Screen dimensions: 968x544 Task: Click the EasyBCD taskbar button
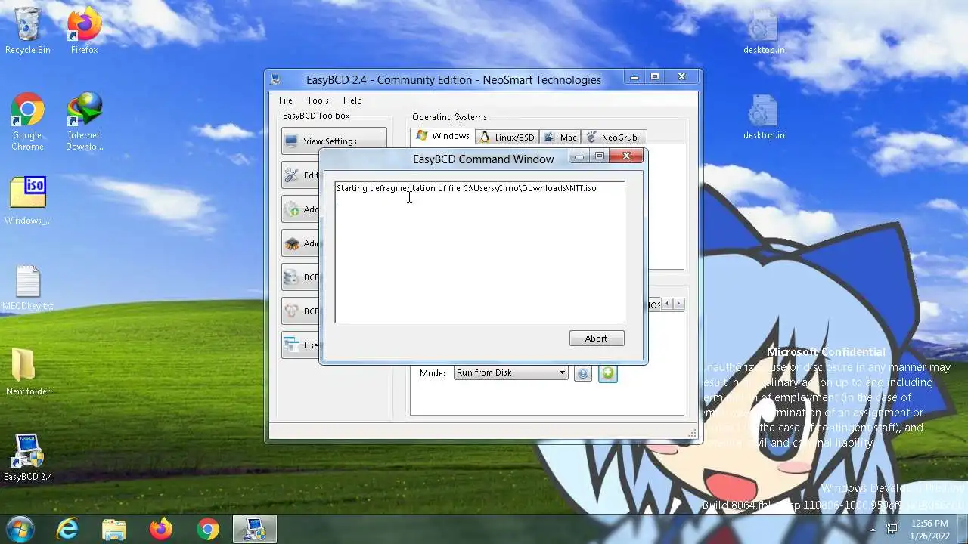254,529
